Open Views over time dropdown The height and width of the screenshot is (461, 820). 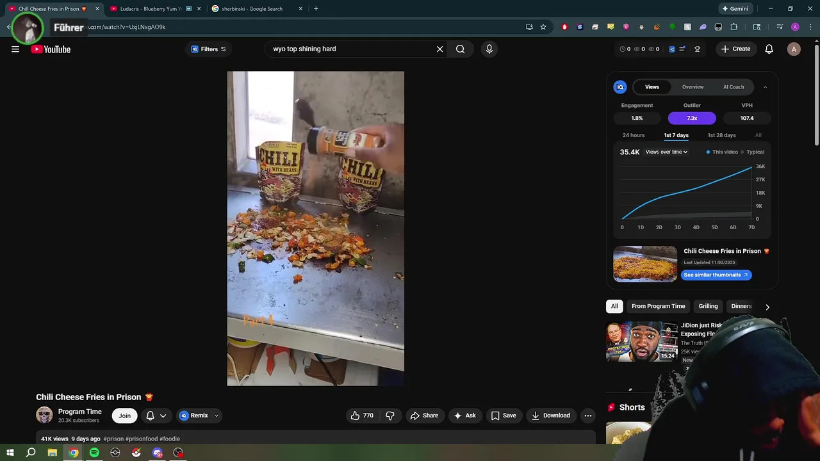point(666,152)
